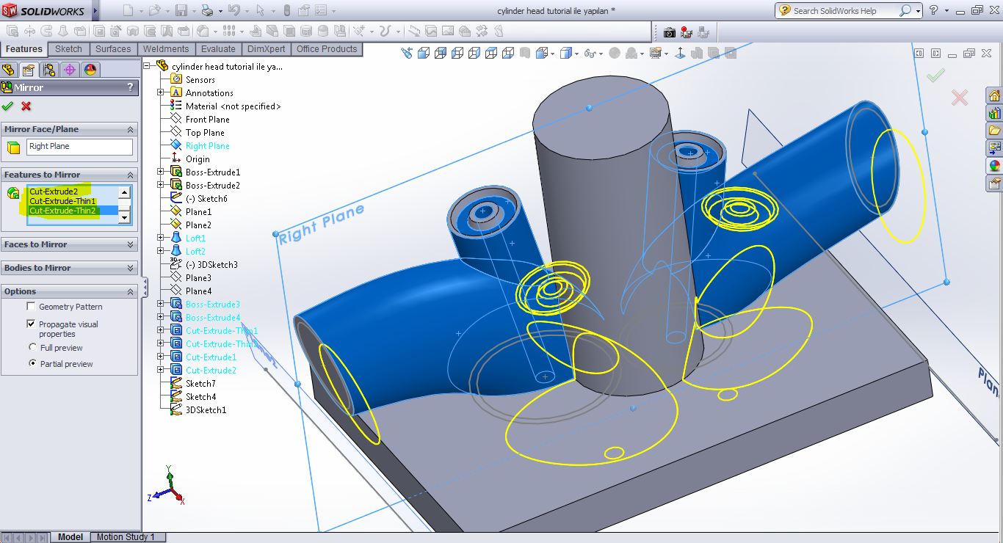
Task: Open the Evaluate tab
Action: [218, 49]
